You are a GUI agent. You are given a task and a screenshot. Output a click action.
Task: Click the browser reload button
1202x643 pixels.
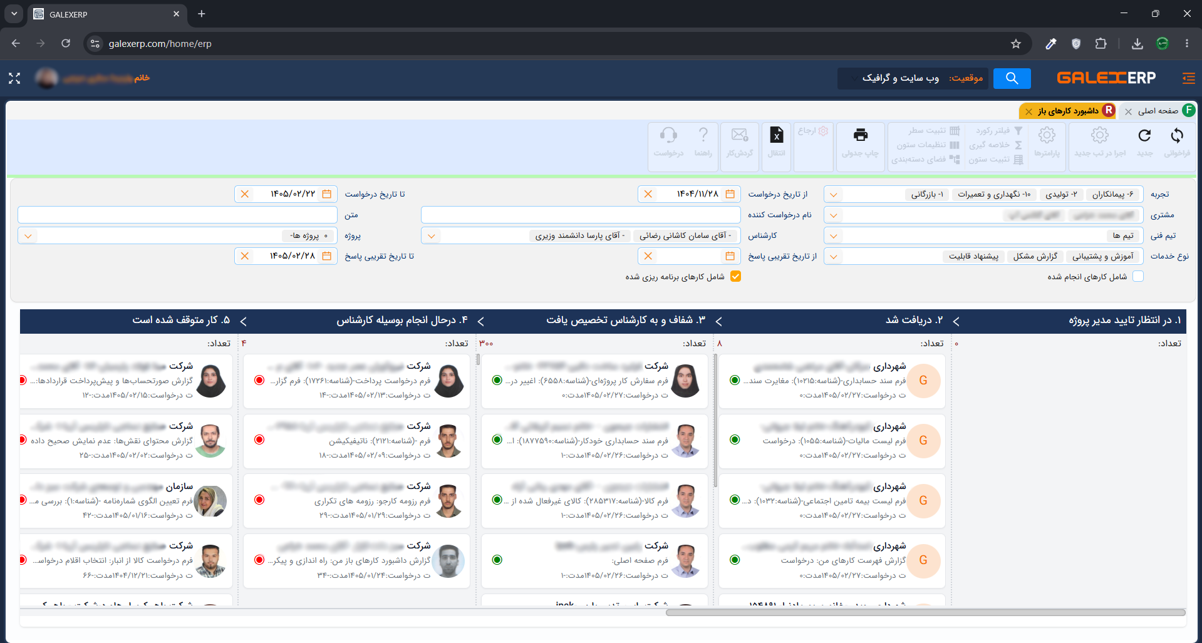66,43
